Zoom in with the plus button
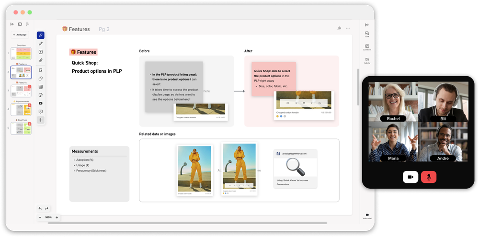This screenshot has height=237, width=479. click(57, 217)
